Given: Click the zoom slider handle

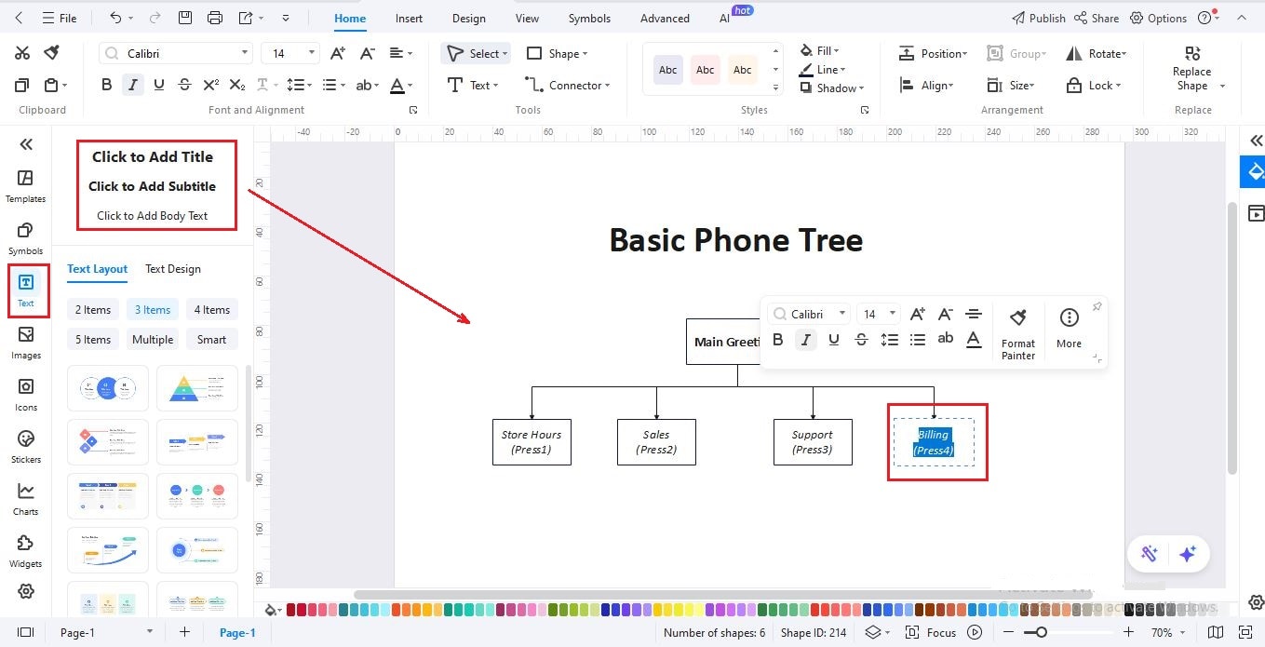Looking at the screenshot, I should (1042, 632).
